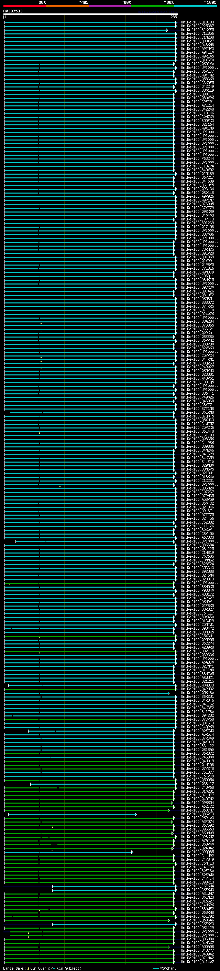The width and height of the screenshot is (220, 971).
Task: Click the short cyan alignment bar for Q862T3
Action: click(72, 814)
